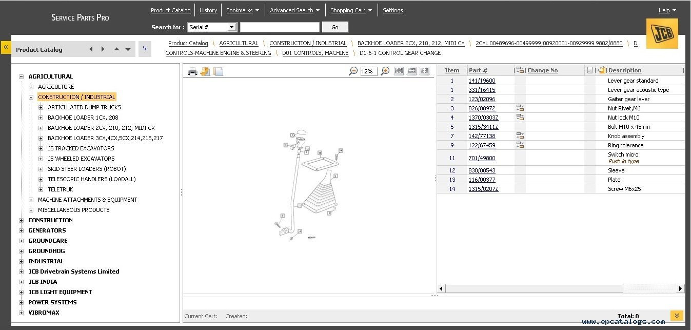Open part number link 701/49800

pyautogui.click(x=482, y=158)
